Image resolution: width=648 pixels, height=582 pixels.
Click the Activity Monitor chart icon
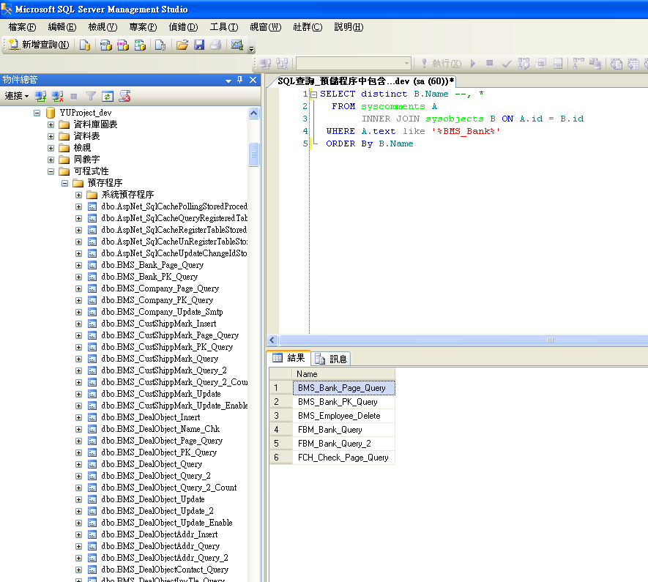[237, 45]
